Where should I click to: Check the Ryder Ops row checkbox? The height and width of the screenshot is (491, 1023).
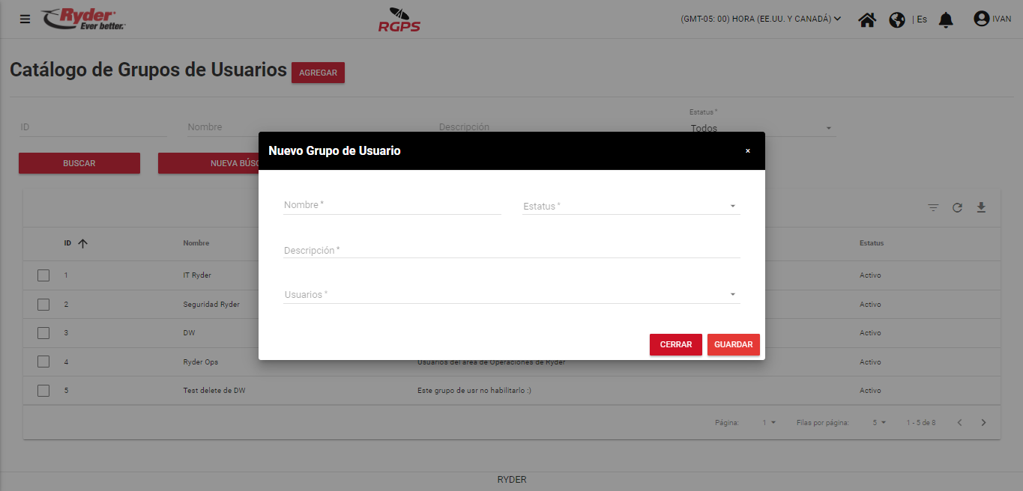(43, 362)
